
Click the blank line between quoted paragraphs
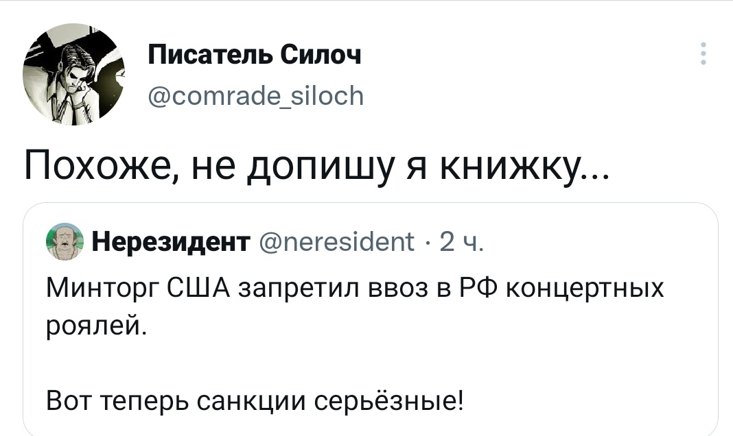(371, 361)
